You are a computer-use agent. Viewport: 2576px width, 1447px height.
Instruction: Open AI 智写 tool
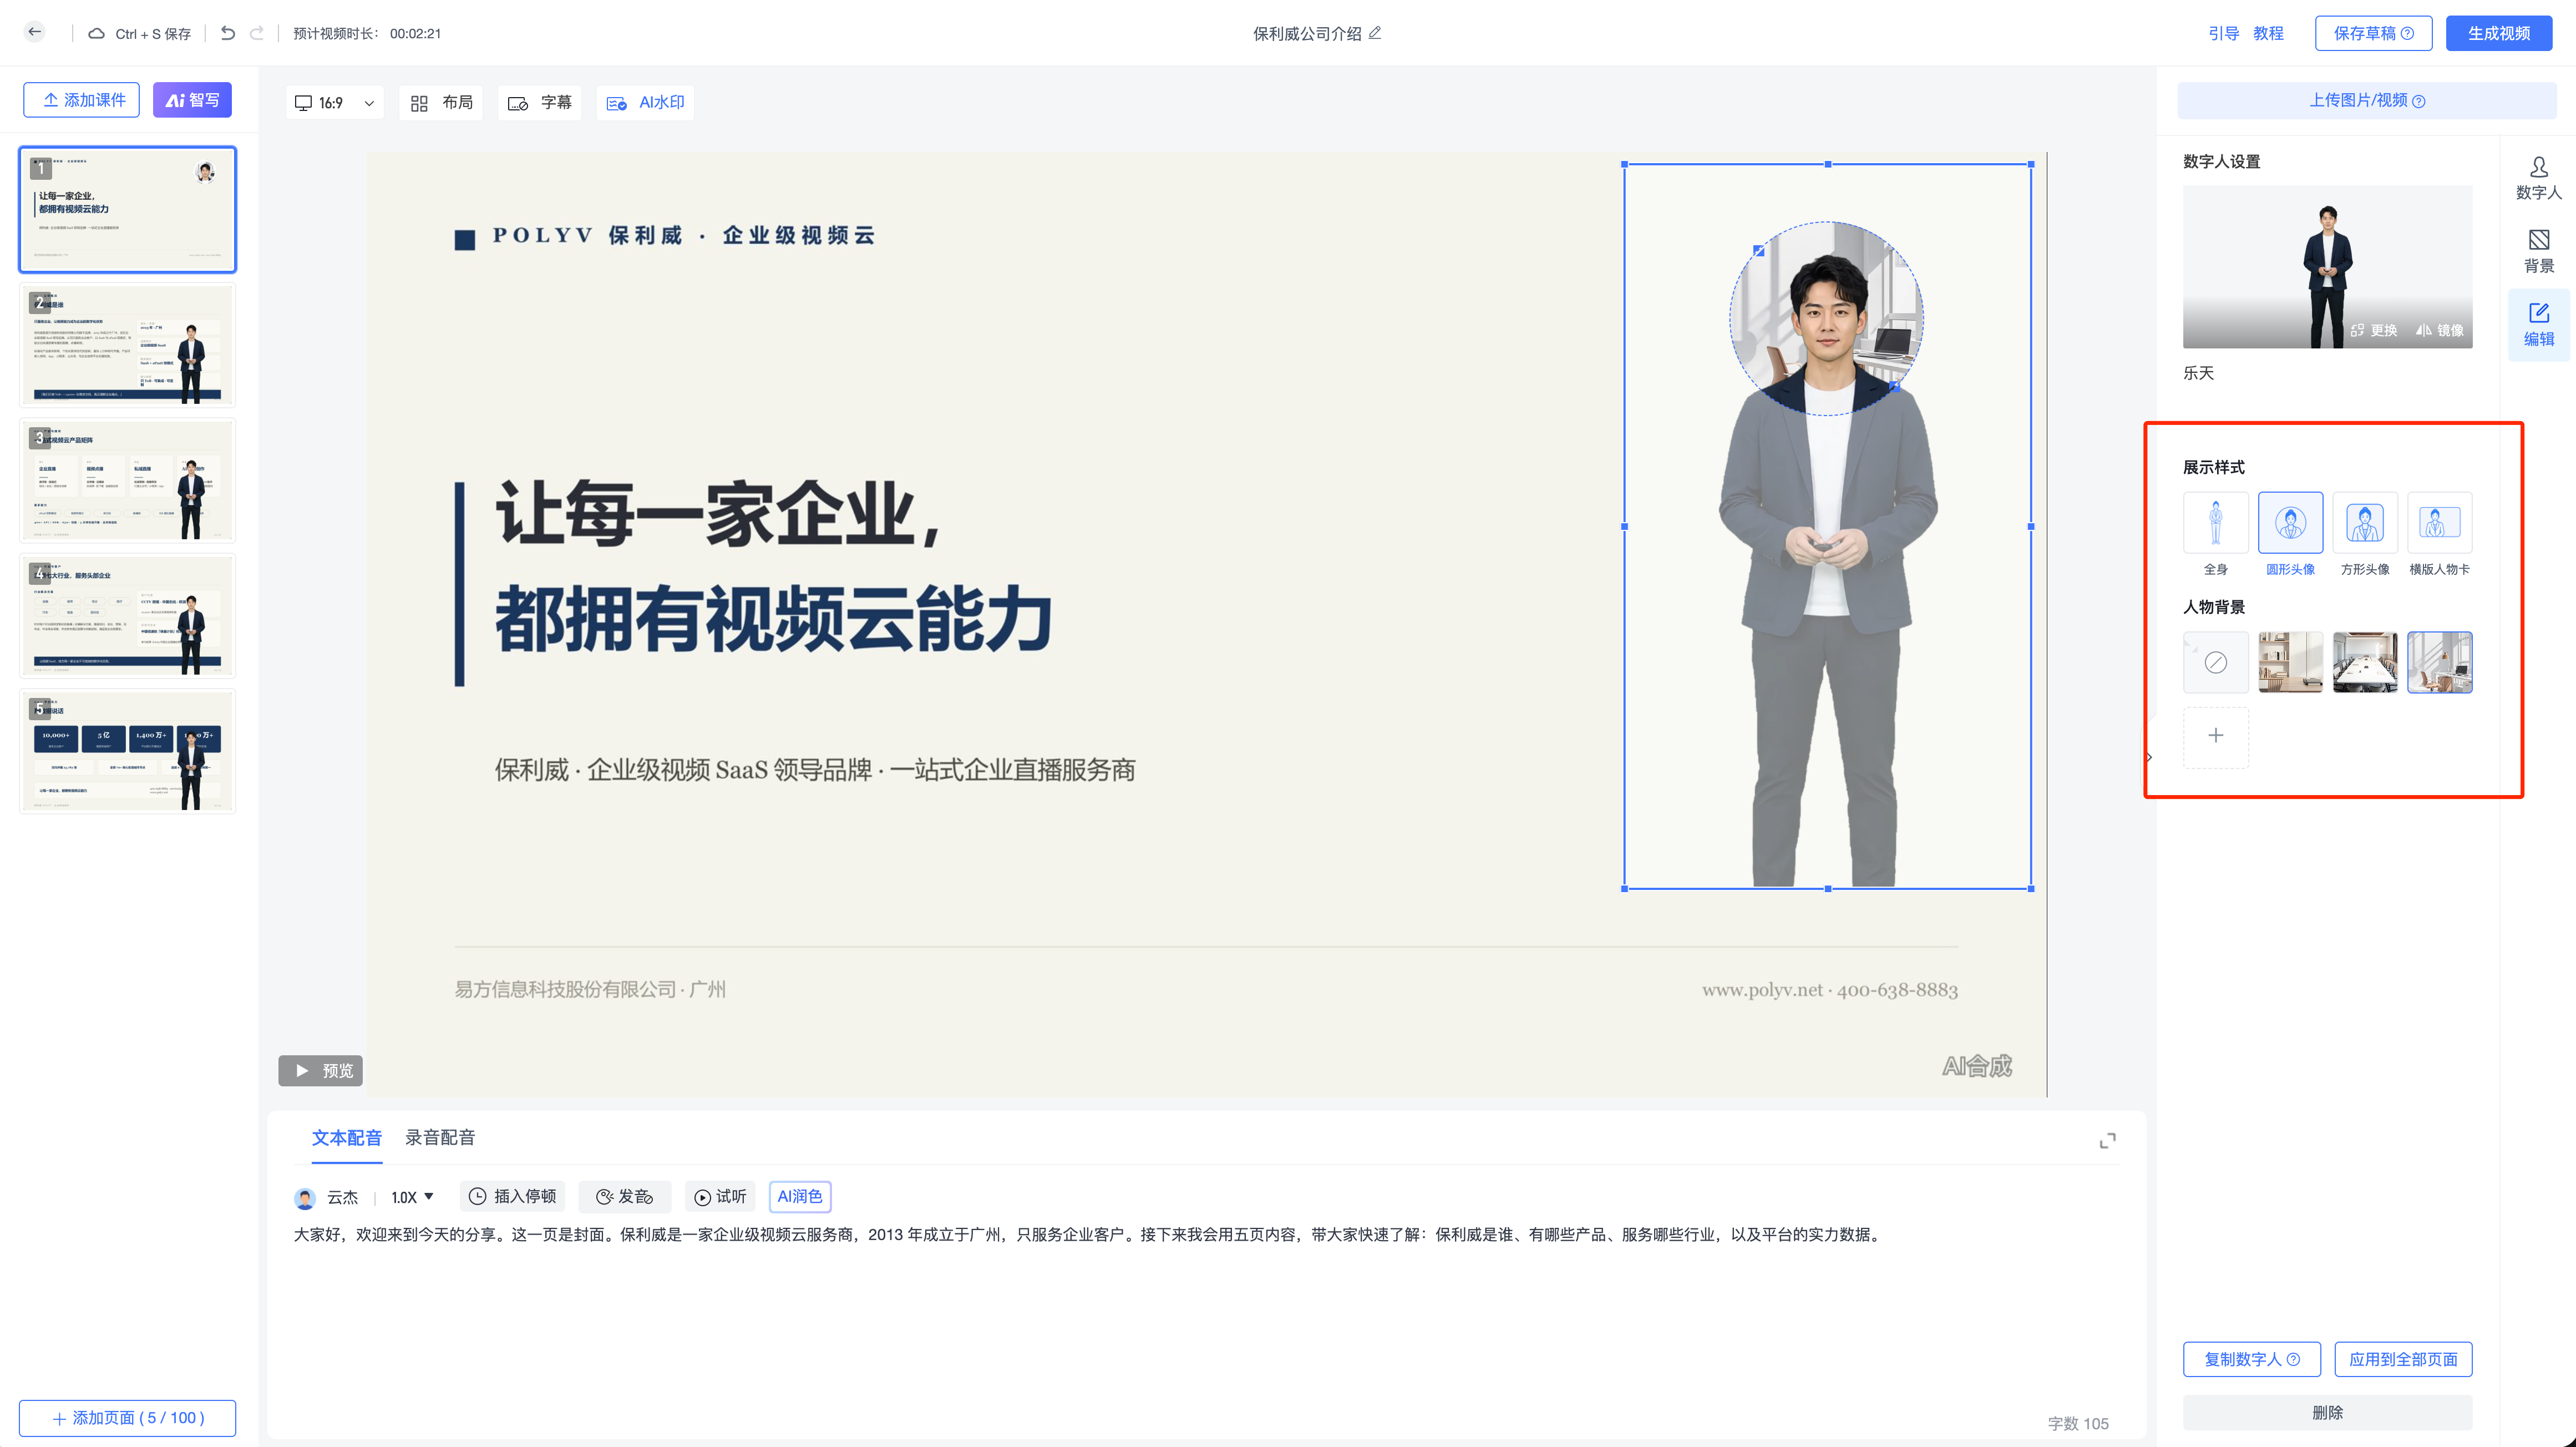pos(192,100)
